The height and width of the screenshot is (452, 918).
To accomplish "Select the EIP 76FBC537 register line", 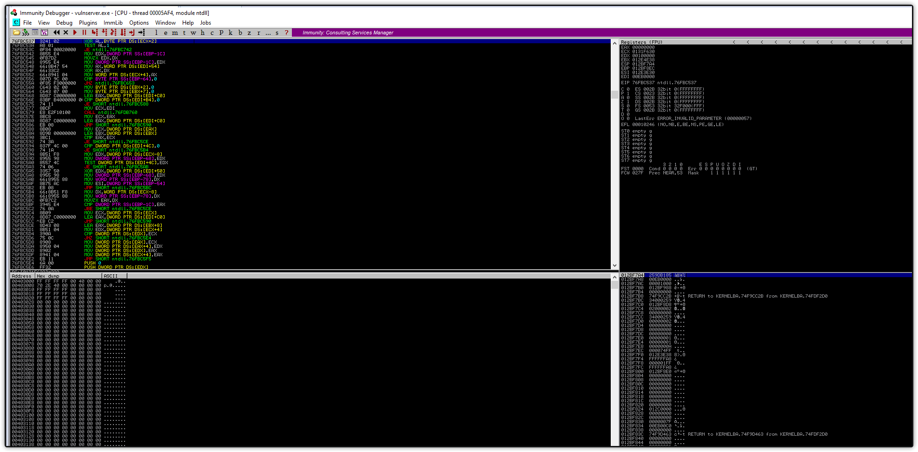I will (x=659, y=83).
